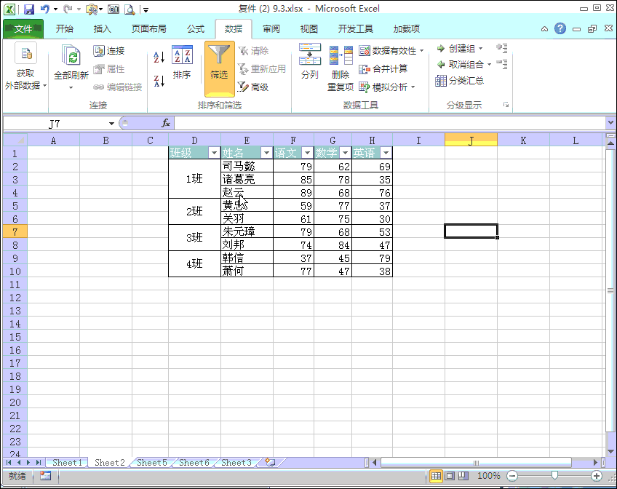Viewport: 617px width, 489px height.
Task: Click macro record icon in status bar
Action: coord(45,476)
